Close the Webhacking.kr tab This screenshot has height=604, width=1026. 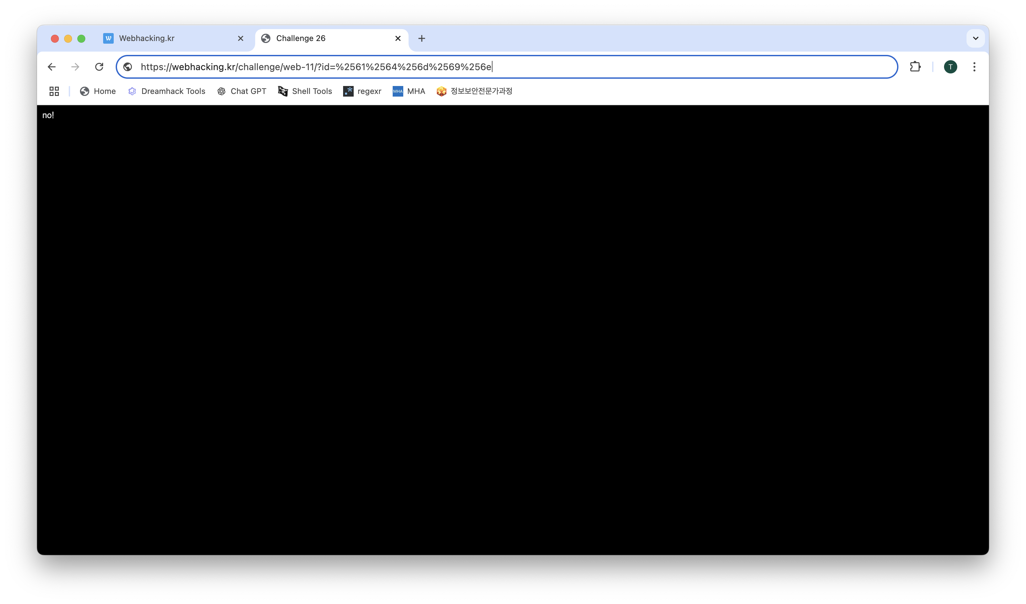241,38
